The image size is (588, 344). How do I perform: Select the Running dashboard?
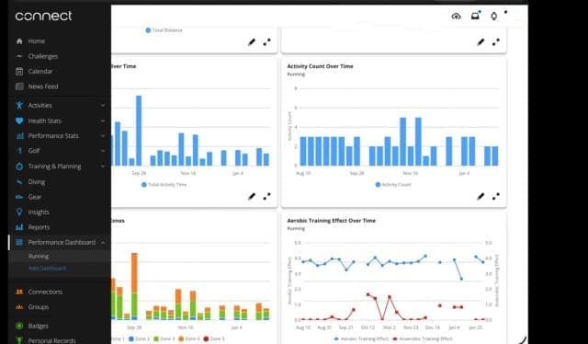[39, 256]
